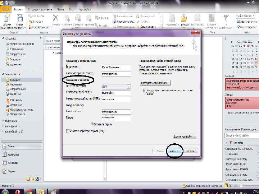Click send/receive error warning in status bar

pos(202,186)
